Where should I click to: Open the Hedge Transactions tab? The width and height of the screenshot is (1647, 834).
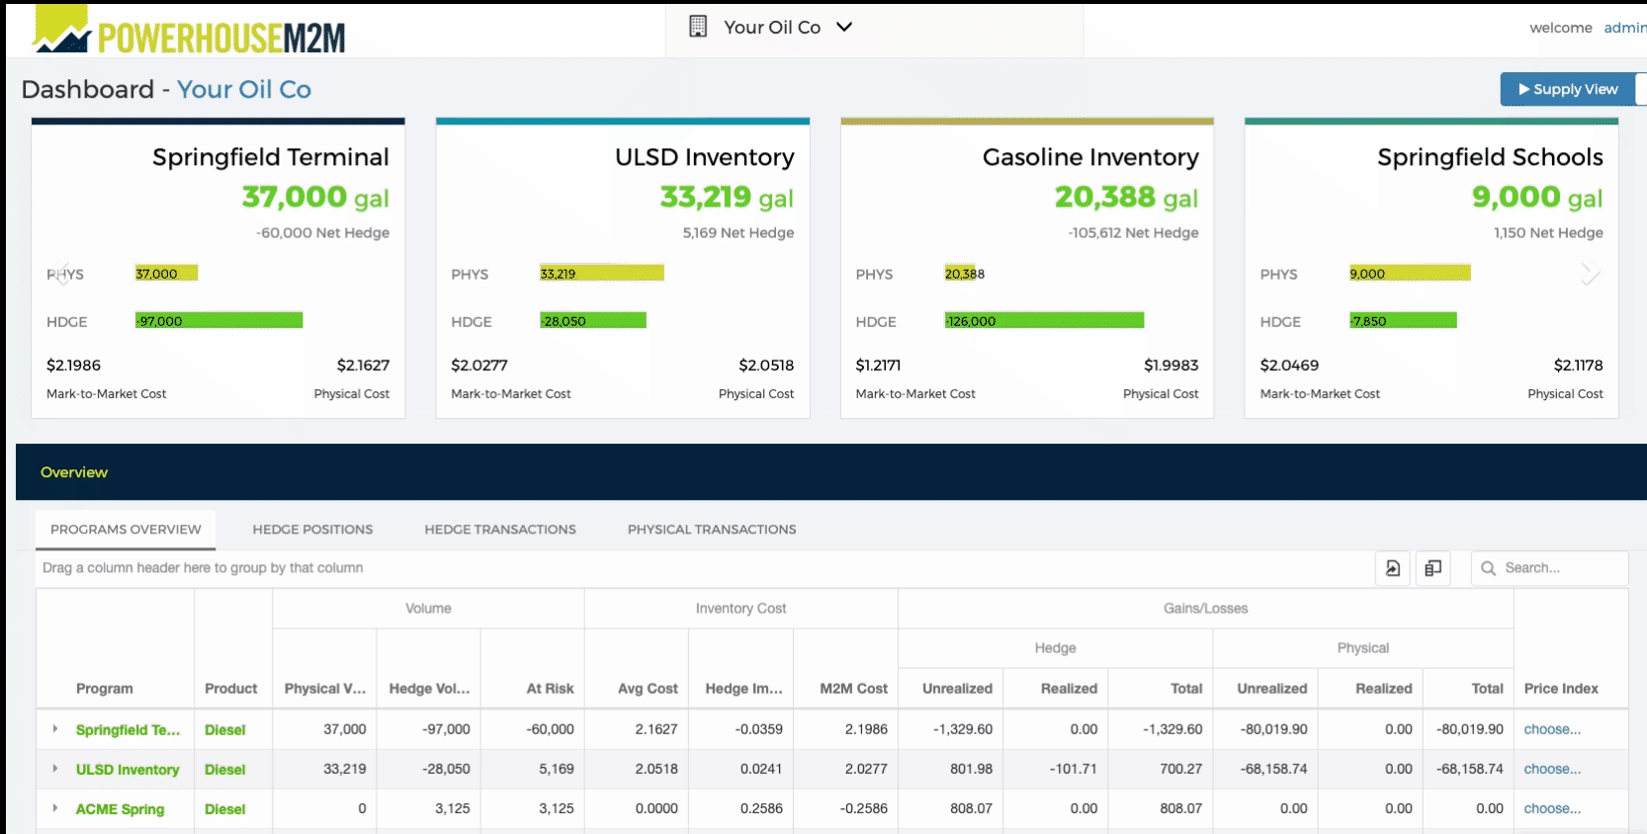(500, 530)
